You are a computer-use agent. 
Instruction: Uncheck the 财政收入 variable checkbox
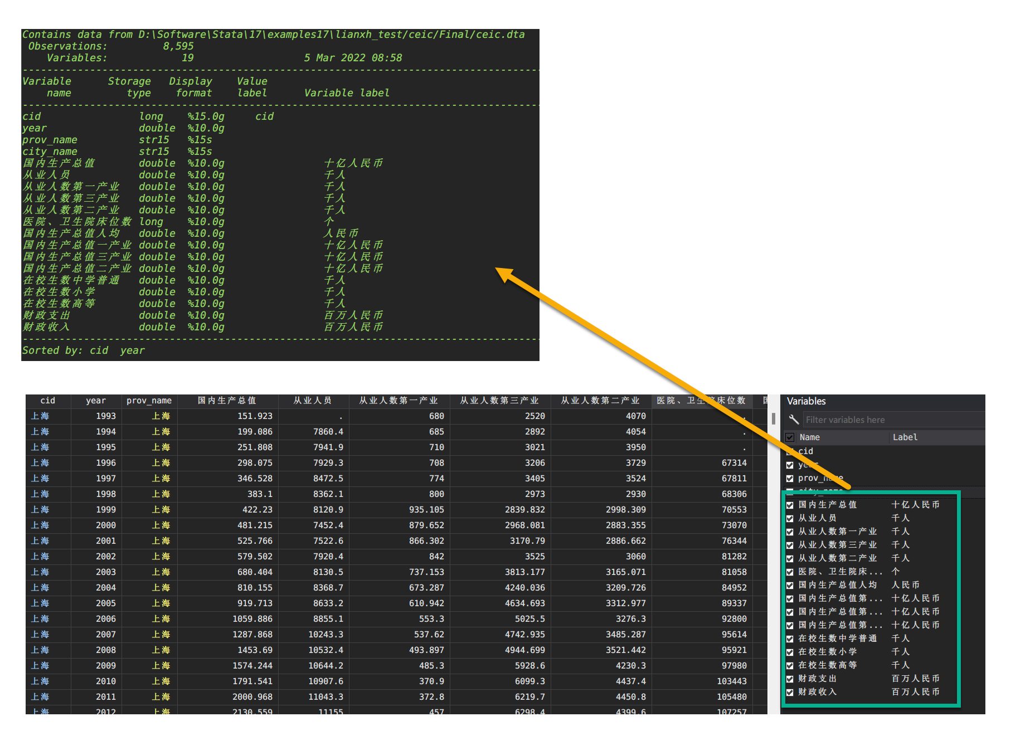click(790, 692)
